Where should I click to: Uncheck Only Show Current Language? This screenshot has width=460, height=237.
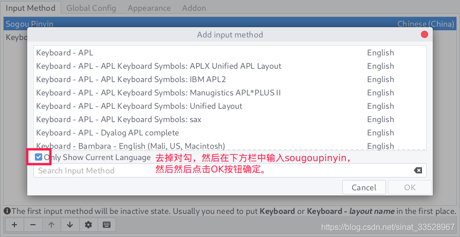(x=39, y=157)
